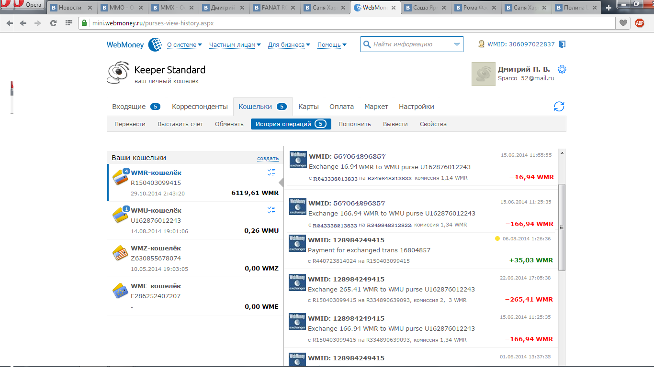Click the user avatar thumbnail

484,74
